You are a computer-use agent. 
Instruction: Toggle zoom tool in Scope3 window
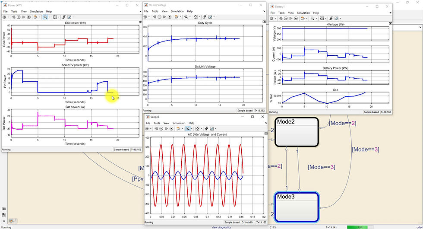pos(188,129)
